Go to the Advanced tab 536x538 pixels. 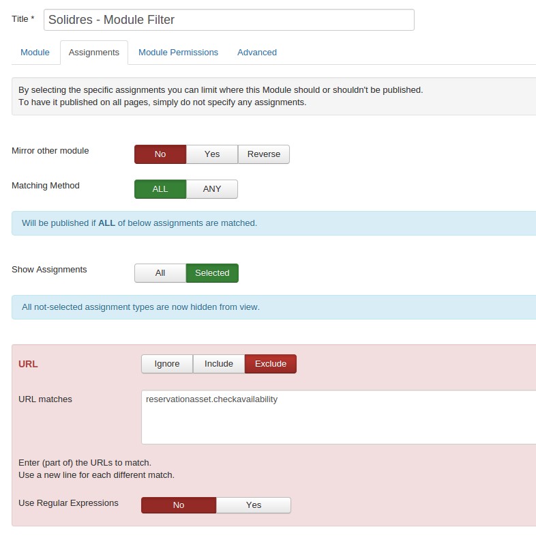256,53
